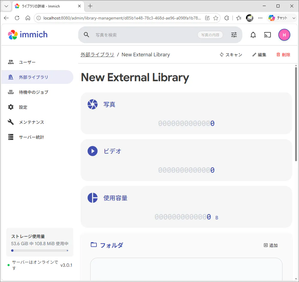Open search filter options icon

pyautogui.click(x=234, y=35)
